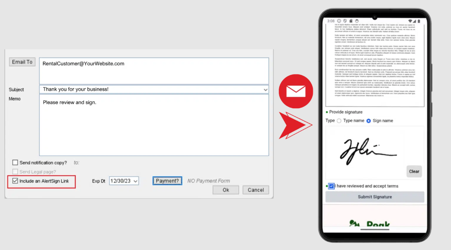Expand the Subject dropdown list
The width and height of the screenshot is (451, 250).
[265, 89]
